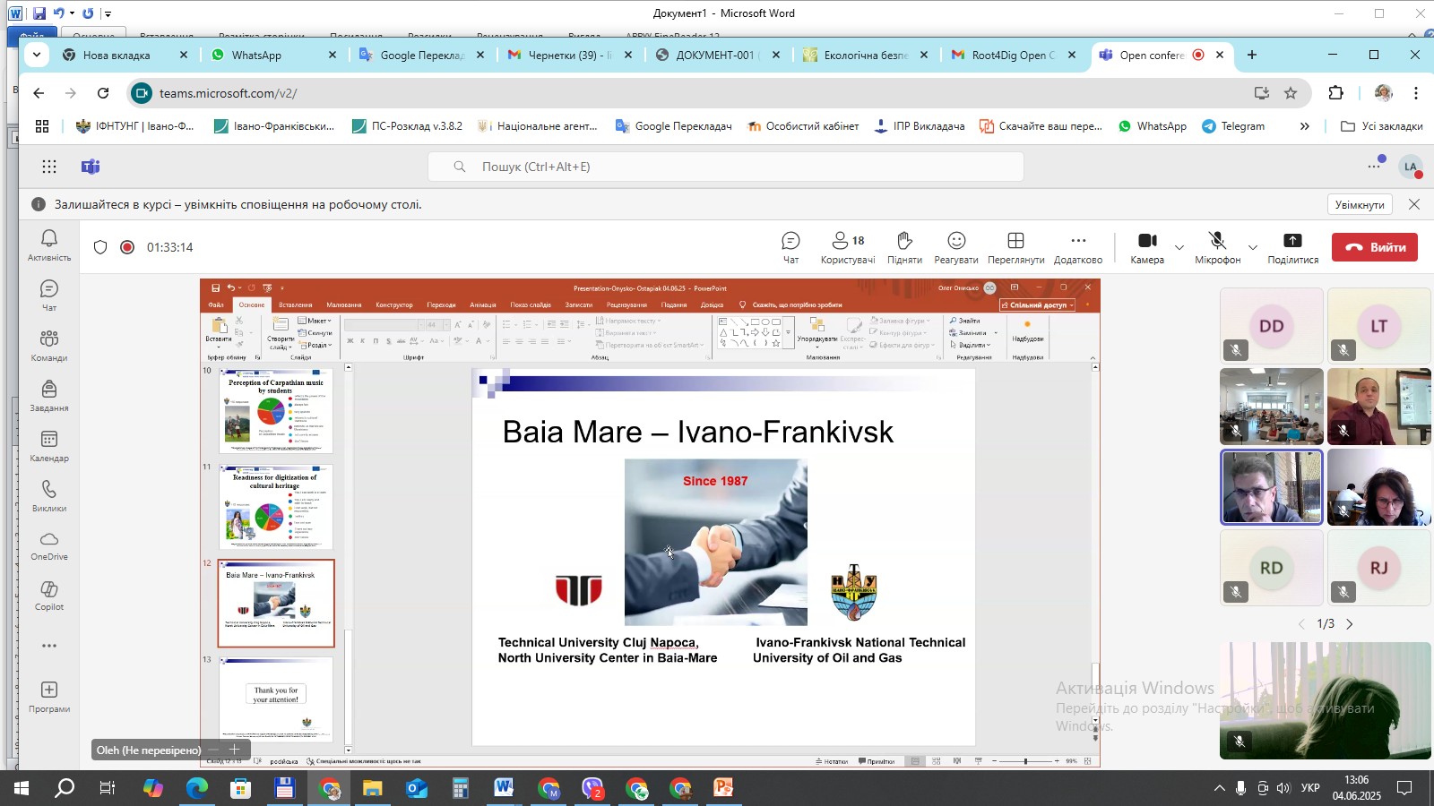Viewport: 1434px width, 806px height.
Task: Open Activity feed in Teams sidebar
Action: click(49, 245)
